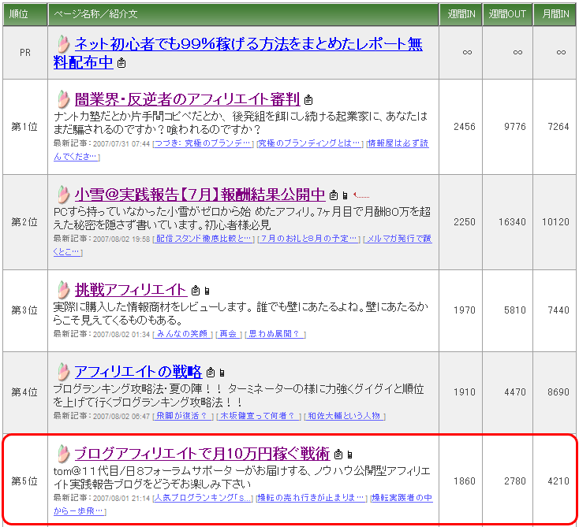Viewport: 579px width, 527px height.
Task: Click the tulip icon in the PR row
Action: pos(64,44)
